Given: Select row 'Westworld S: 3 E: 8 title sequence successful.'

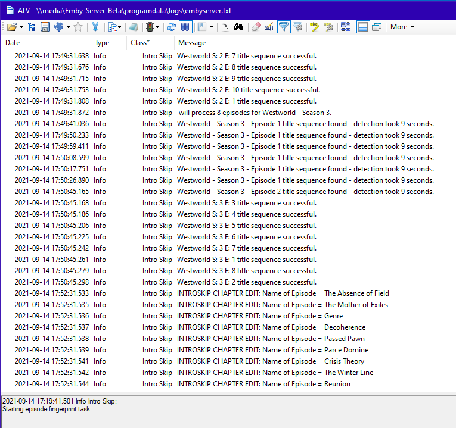Looking at the screenshot, I should point(228,271).
